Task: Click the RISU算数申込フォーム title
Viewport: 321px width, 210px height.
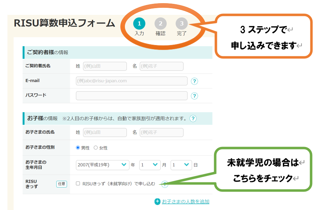Action: click(x=64, y=23)
